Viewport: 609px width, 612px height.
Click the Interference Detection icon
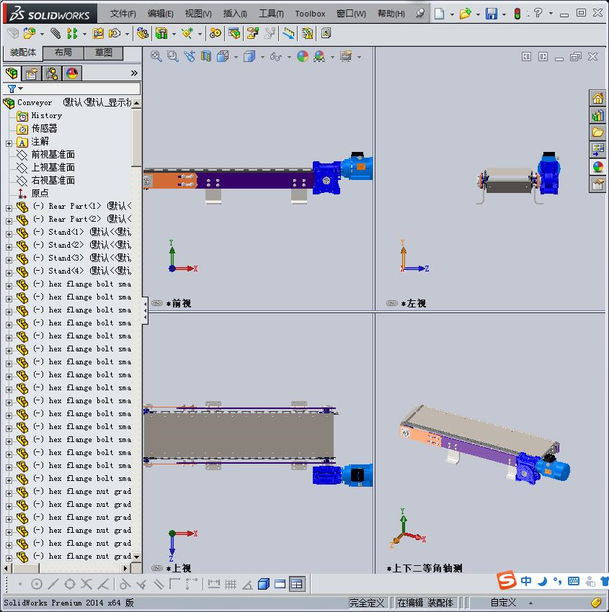pos(308,34)
